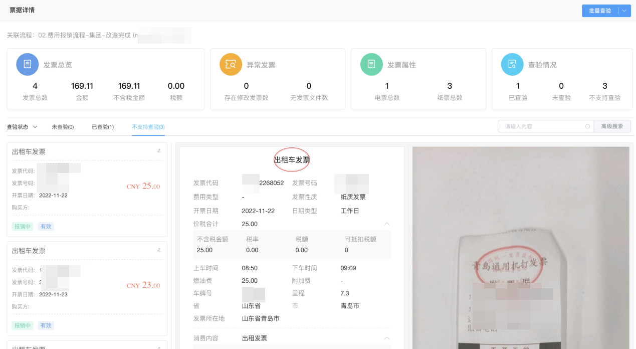Open the 查验状态 dropdown
Viewport: 636px width, 349px height.
pos(22,127)
